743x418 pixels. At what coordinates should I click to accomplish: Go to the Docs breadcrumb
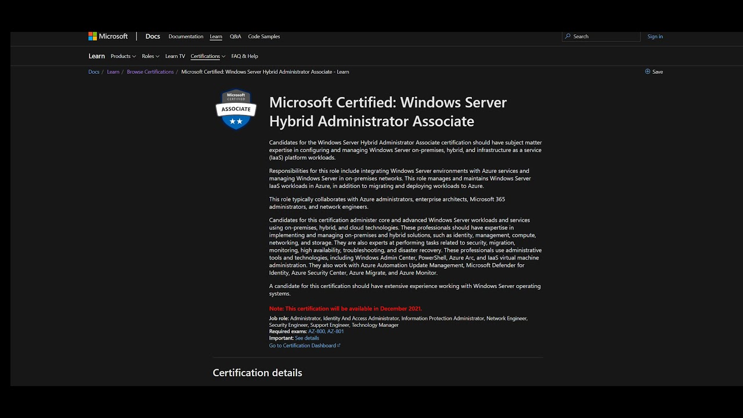[x=94, y=72]
